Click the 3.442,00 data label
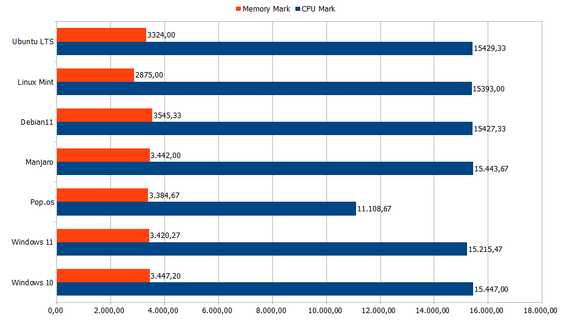This screenshot has height=321, width=572. pos(166,156)
